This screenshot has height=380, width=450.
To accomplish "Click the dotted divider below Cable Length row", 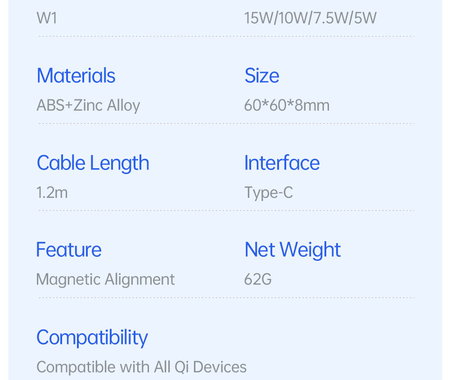I will [x=226, y=210].
